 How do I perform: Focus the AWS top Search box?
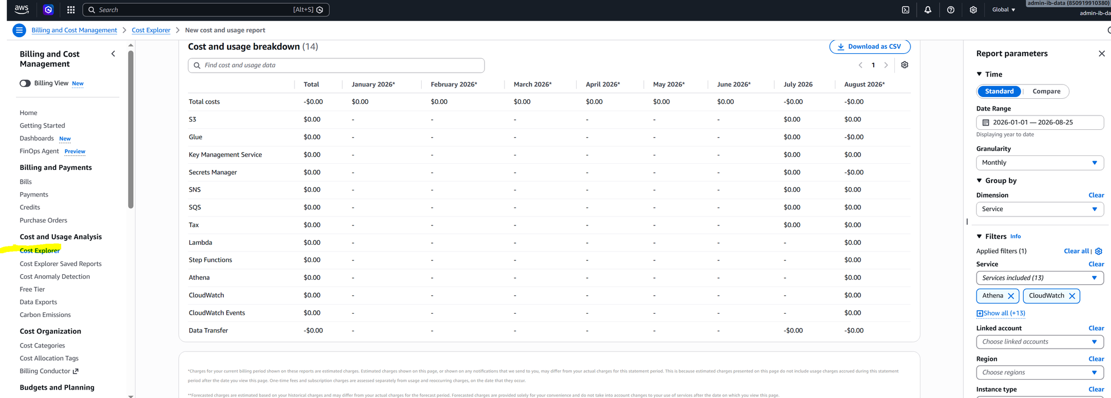pos(206,9)
